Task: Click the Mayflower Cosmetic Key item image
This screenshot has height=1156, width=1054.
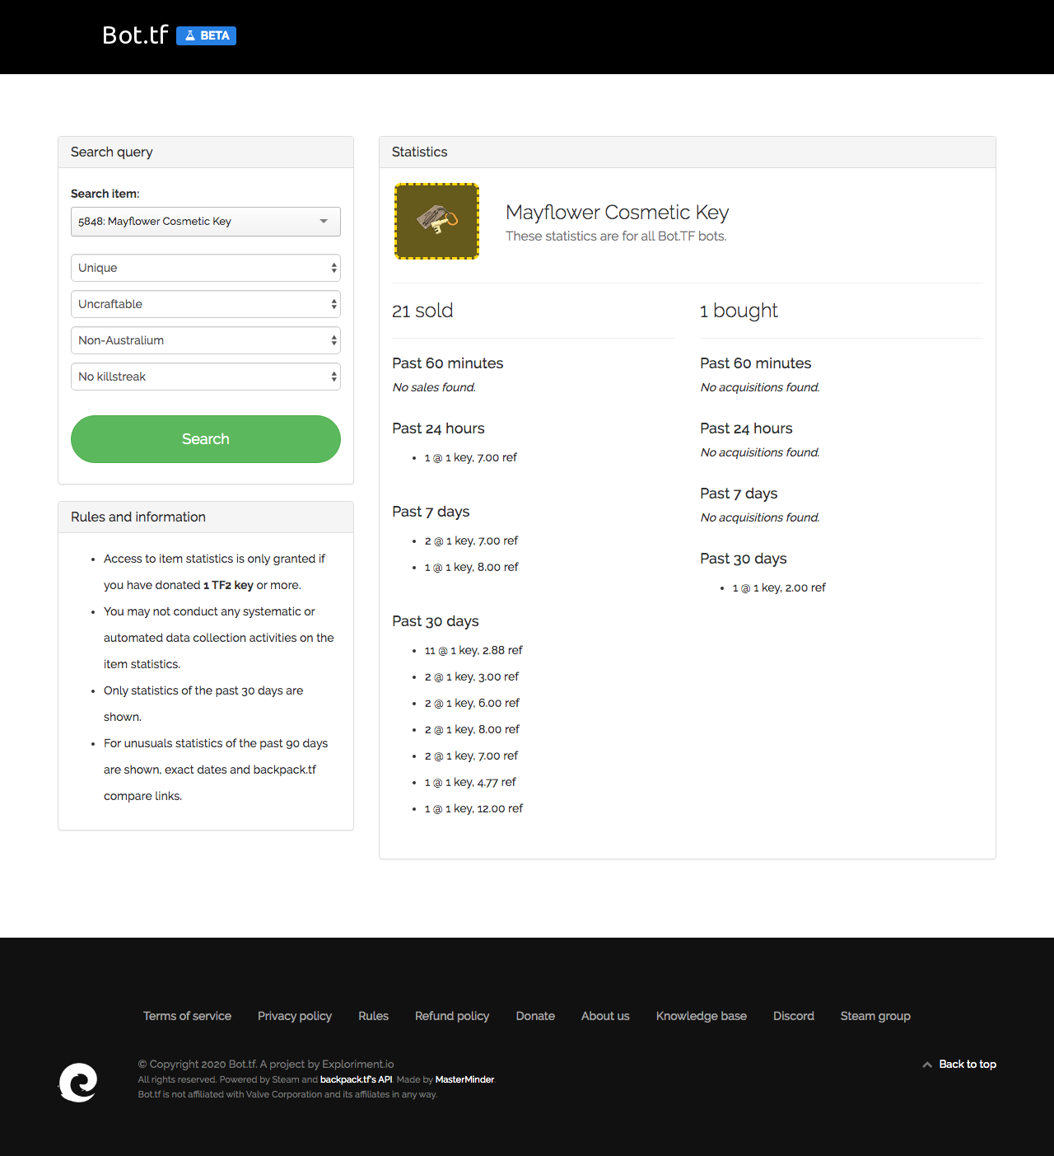Action: pyautogui.click(x=436, y=221)
